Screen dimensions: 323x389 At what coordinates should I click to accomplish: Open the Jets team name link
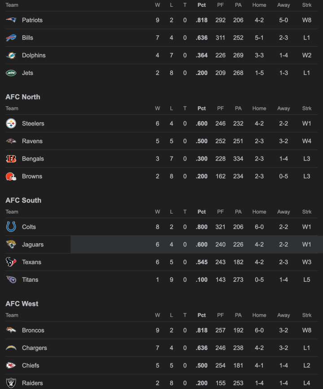point(27,73)
